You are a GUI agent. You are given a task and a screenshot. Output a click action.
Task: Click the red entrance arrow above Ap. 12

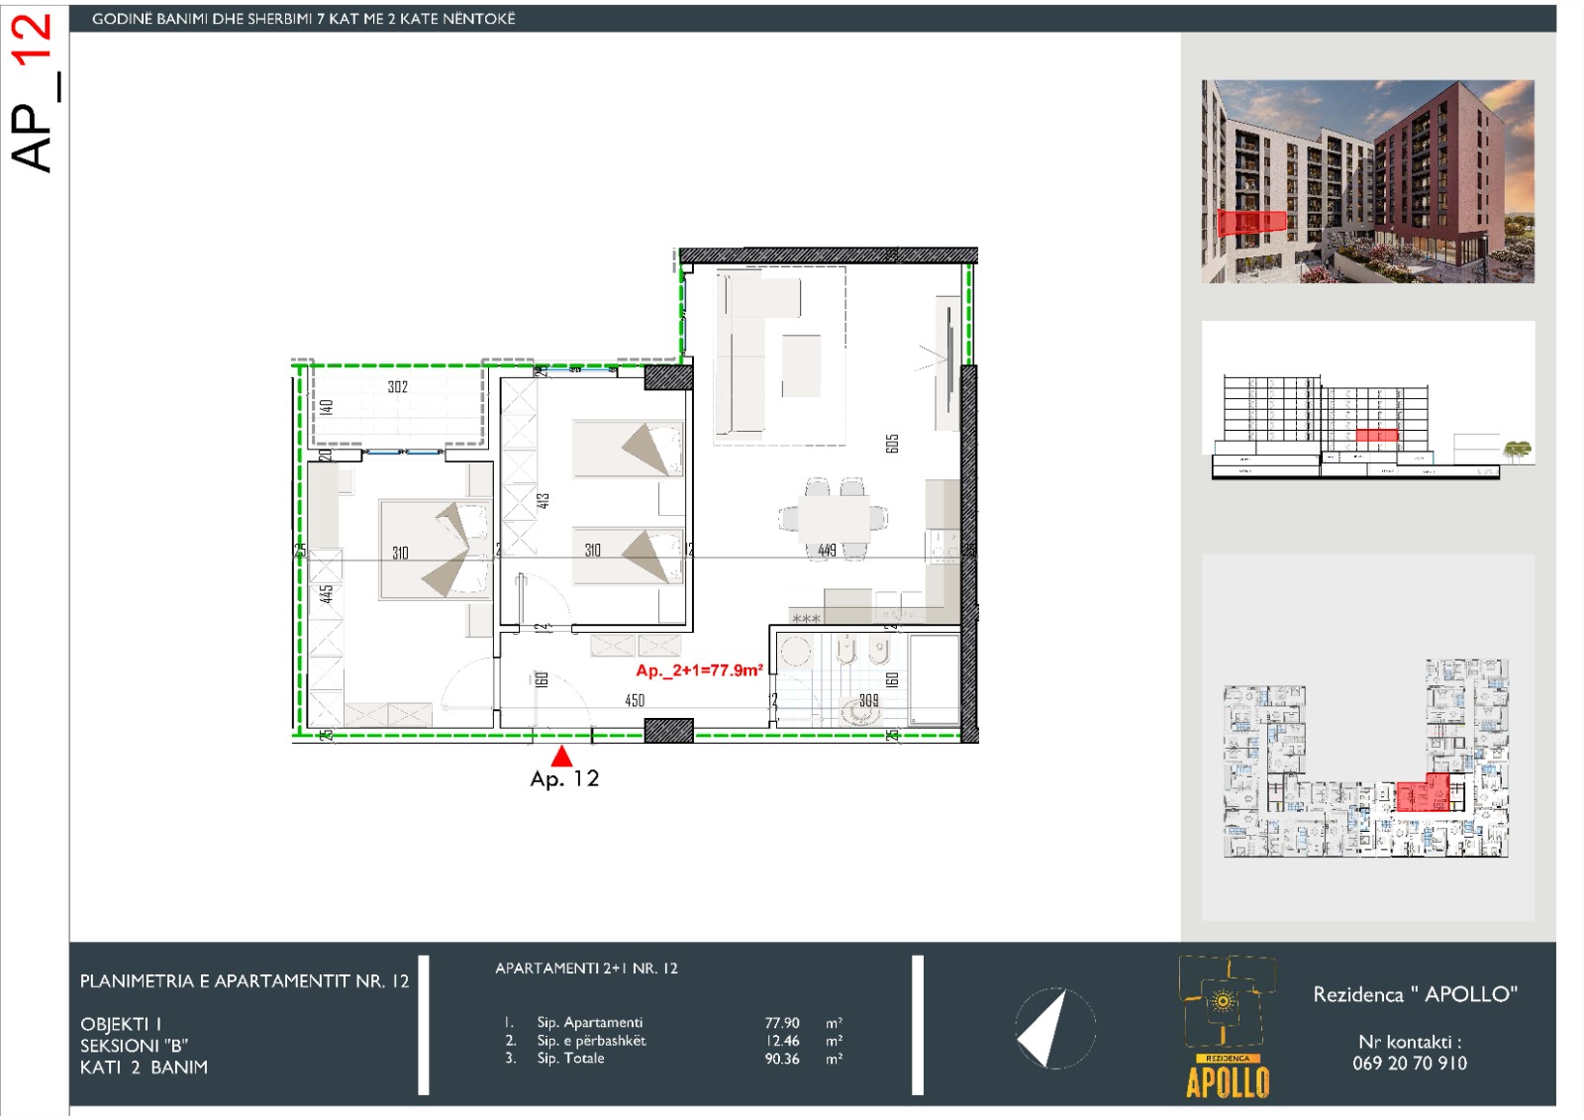click(x=561, y=757)
